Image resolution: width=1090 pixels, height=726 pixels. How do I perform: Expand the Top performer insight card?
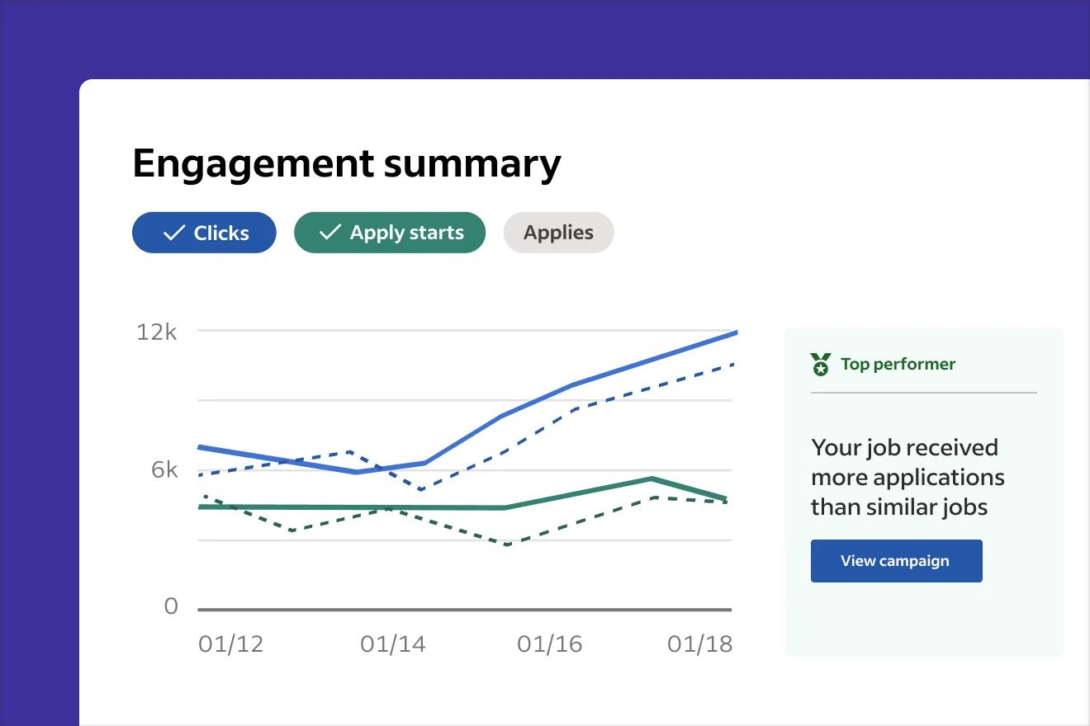922,491
